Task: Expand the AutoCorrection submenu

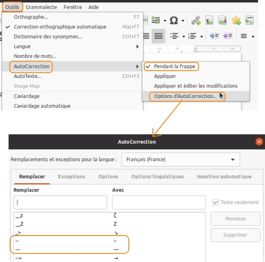Action: tap(72, 66)
